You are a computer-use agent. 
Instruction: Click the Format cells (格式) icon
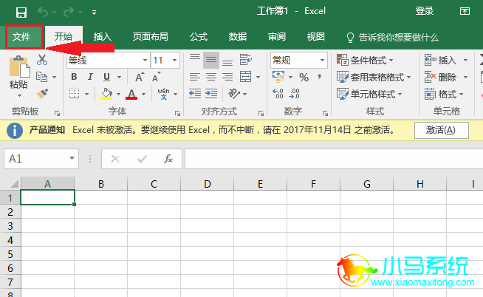[430, 94]
